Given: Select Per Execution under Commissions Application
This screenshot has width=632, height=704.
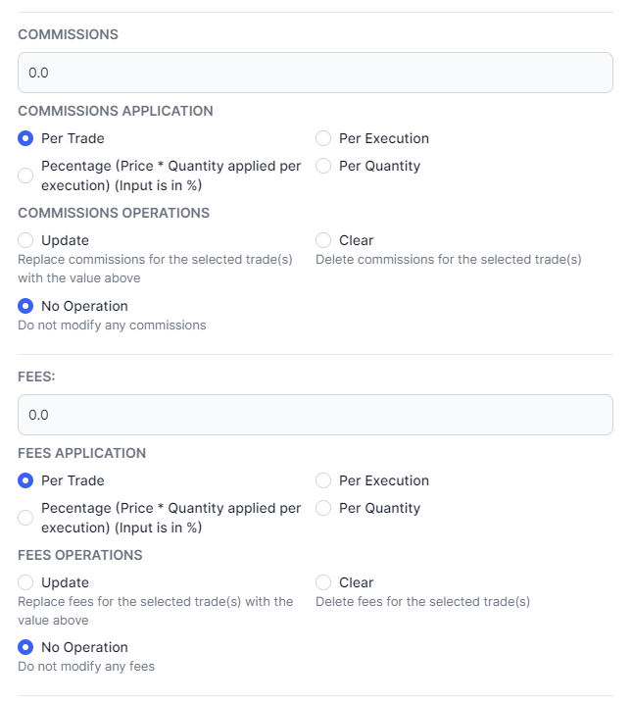Looking at the screenshot, I should coord(323,138).
